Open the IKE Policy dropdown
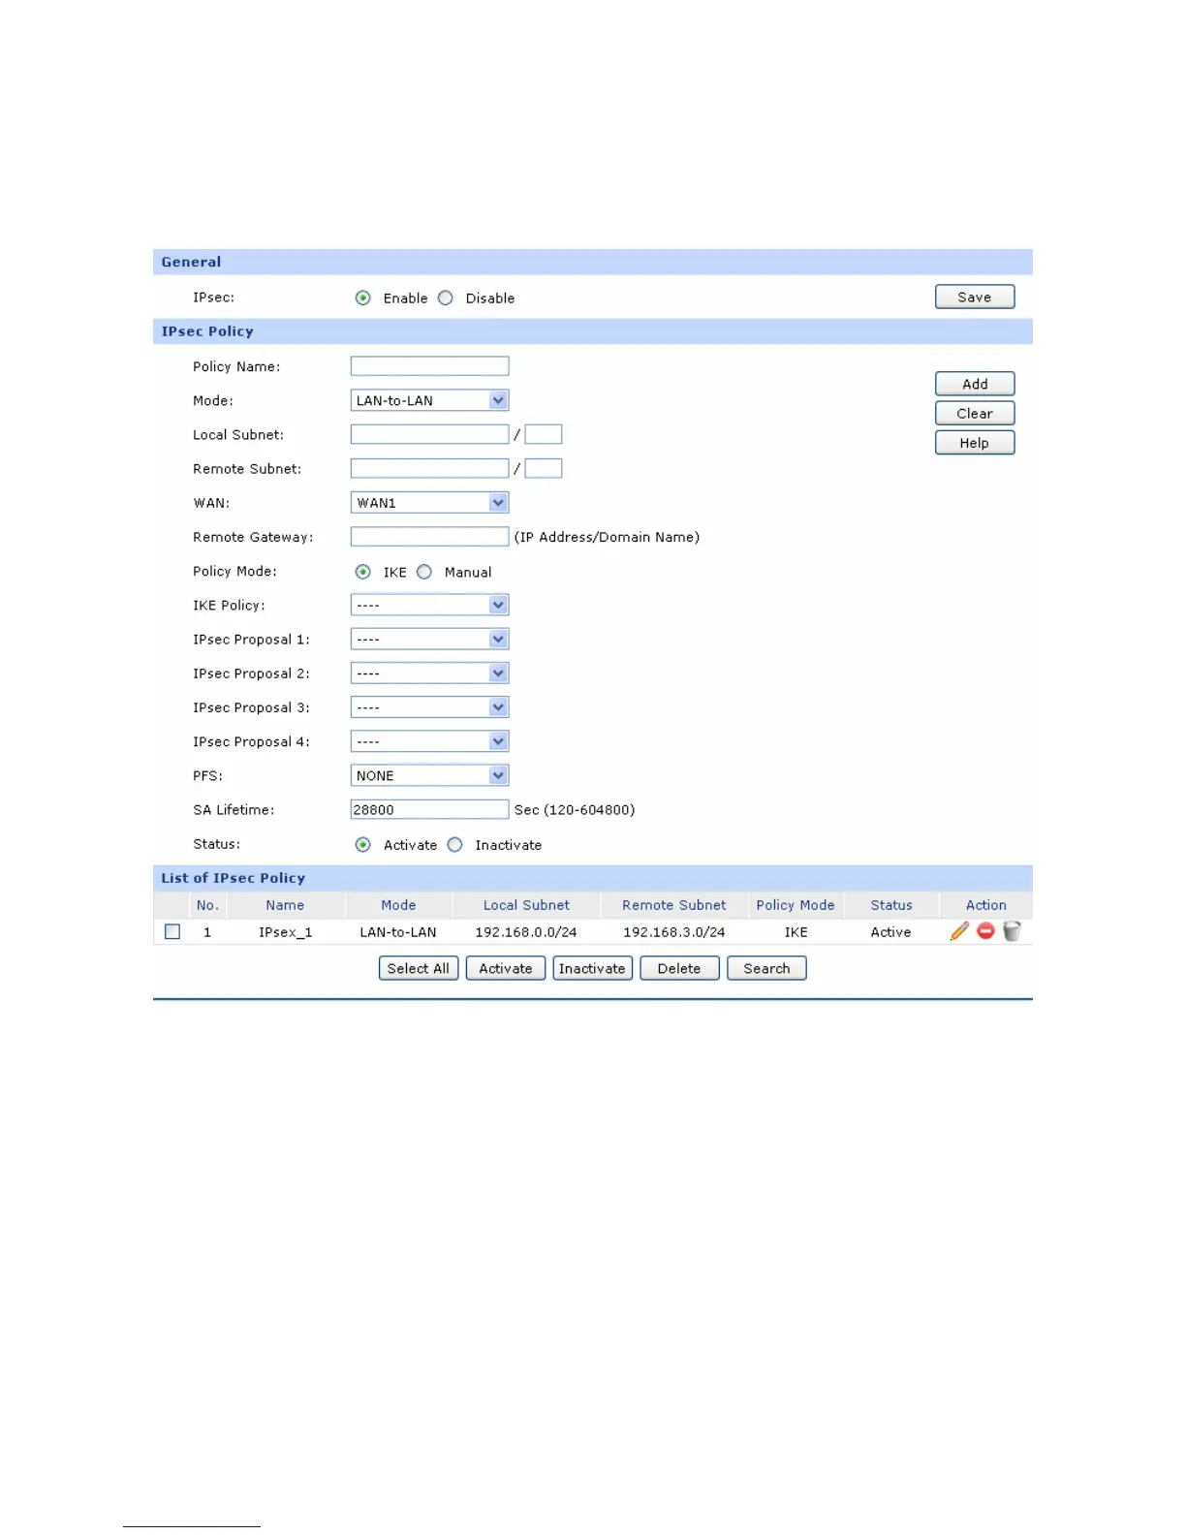This screenshot has width=1186, height=1535. pyautogui.click(x=429, y=605)
